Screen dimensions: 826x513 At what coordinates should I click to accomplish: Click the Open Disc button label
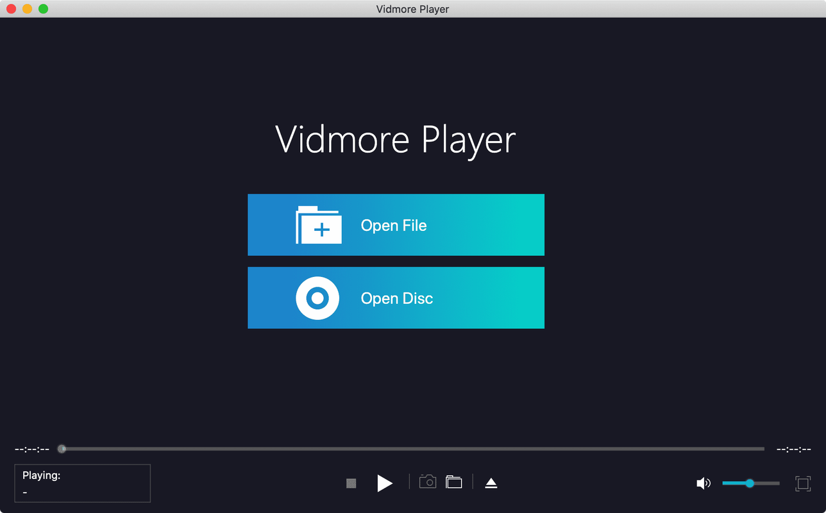(x=396, y=299)
